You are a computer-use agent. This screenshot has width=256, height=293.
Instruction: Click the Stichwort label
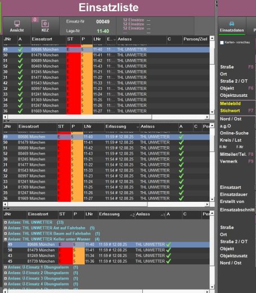pyautogui.click(x=230, y=111)
